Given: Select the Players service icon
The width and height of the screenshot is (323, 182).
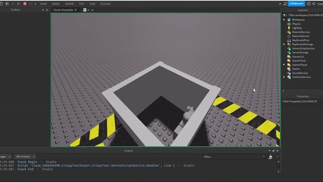Looking at the screenshot, I should click(289, 24).
